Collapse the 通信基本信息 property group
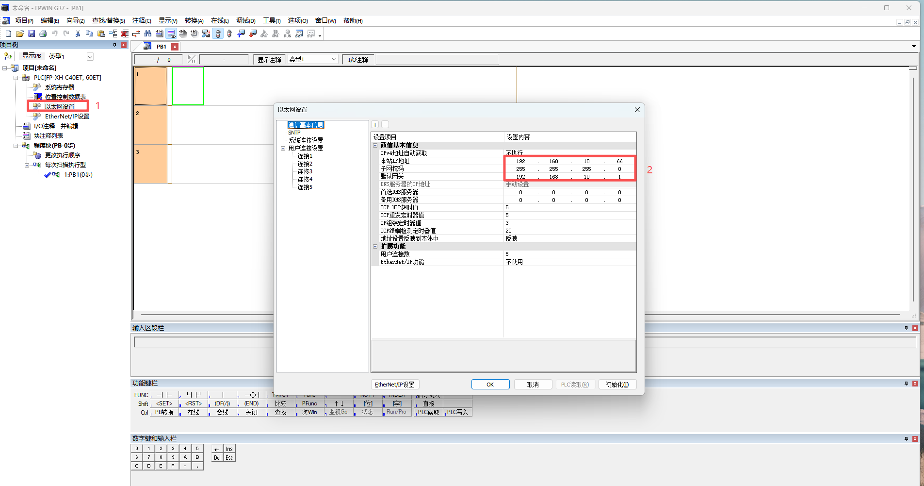The image size is (924, 486). 375,145
